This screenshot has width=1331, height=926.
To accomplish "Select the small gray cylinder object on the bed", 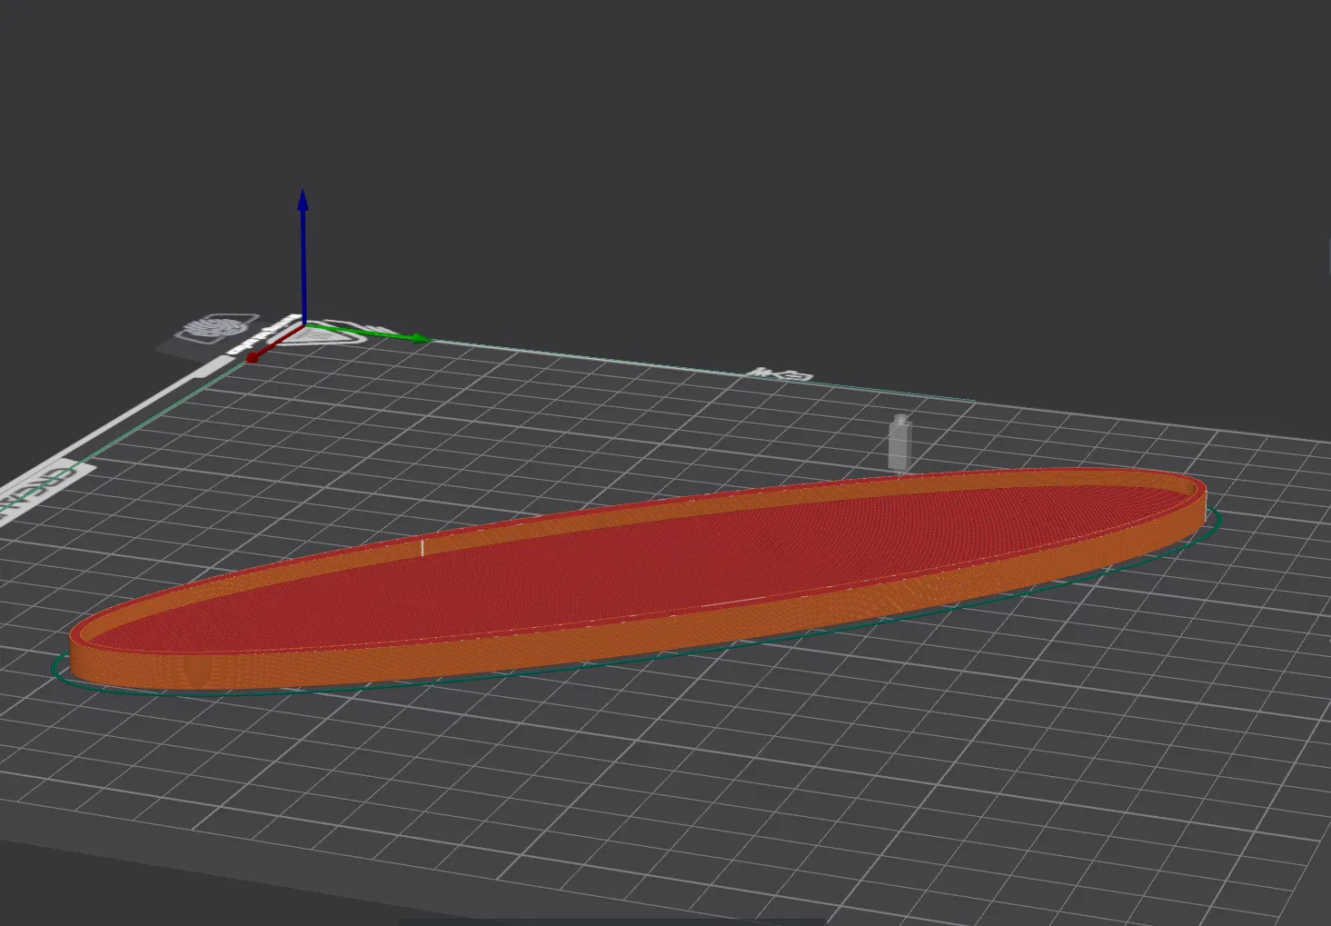I will click(x=899, y=443).
